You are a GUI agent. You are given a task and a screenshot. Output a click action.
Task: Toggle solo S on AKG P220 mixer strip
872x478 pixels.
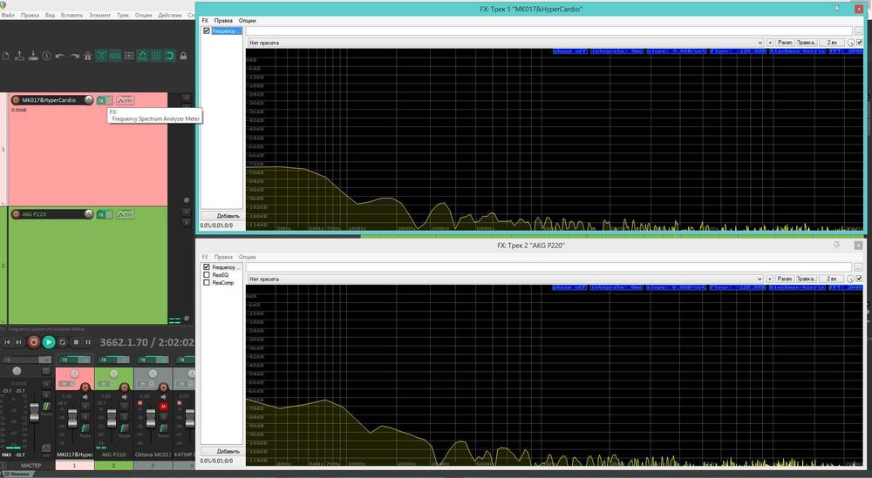tap(124, 416)
